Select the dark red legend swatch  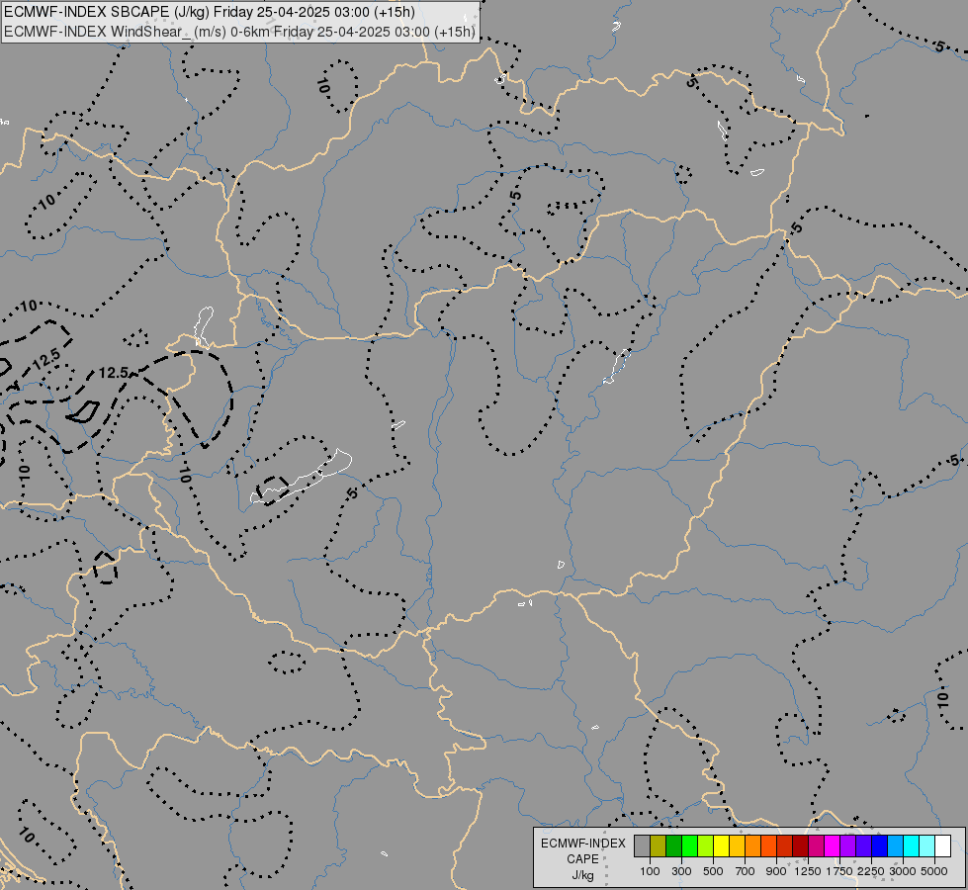click(x=800, y=845)
